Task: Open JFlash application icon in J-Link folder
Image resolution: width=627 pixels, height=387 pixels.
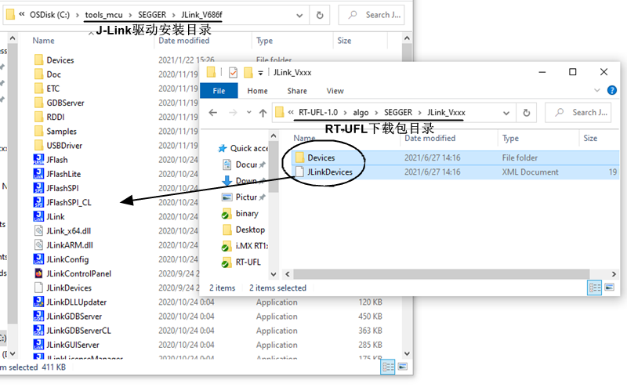Action: coord(38,160)
